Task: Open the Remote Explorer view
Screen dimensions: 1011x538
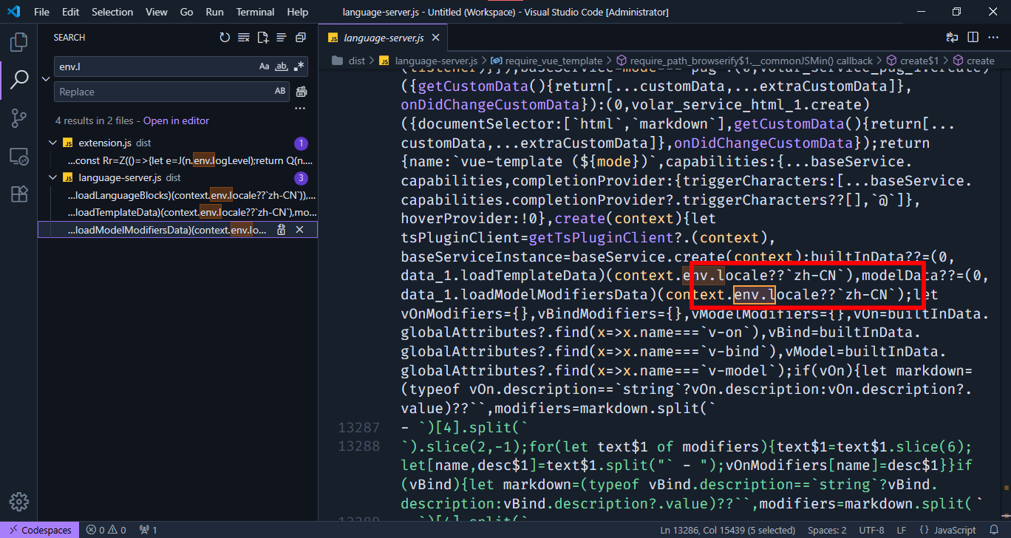Action: pos(18,157)
